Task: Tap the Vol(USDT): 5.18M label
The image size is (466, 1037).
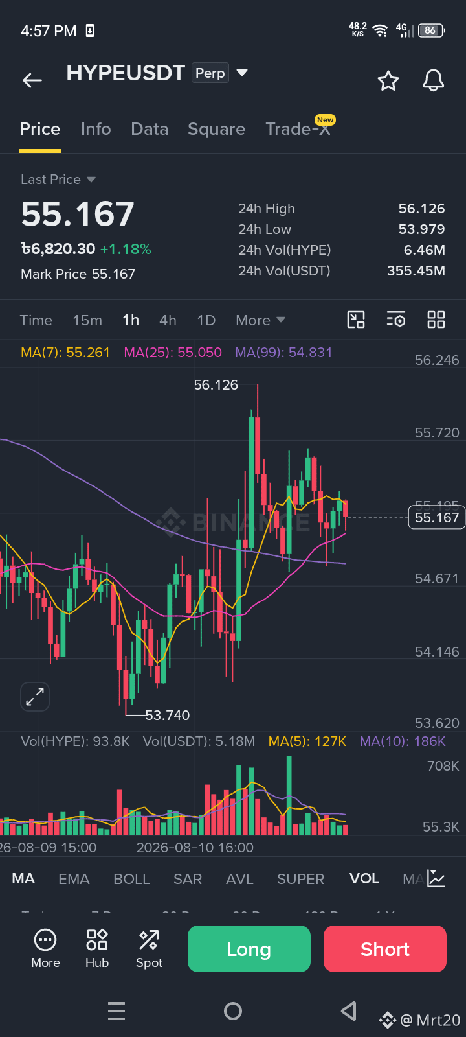Action: click(x=199, y=741)
